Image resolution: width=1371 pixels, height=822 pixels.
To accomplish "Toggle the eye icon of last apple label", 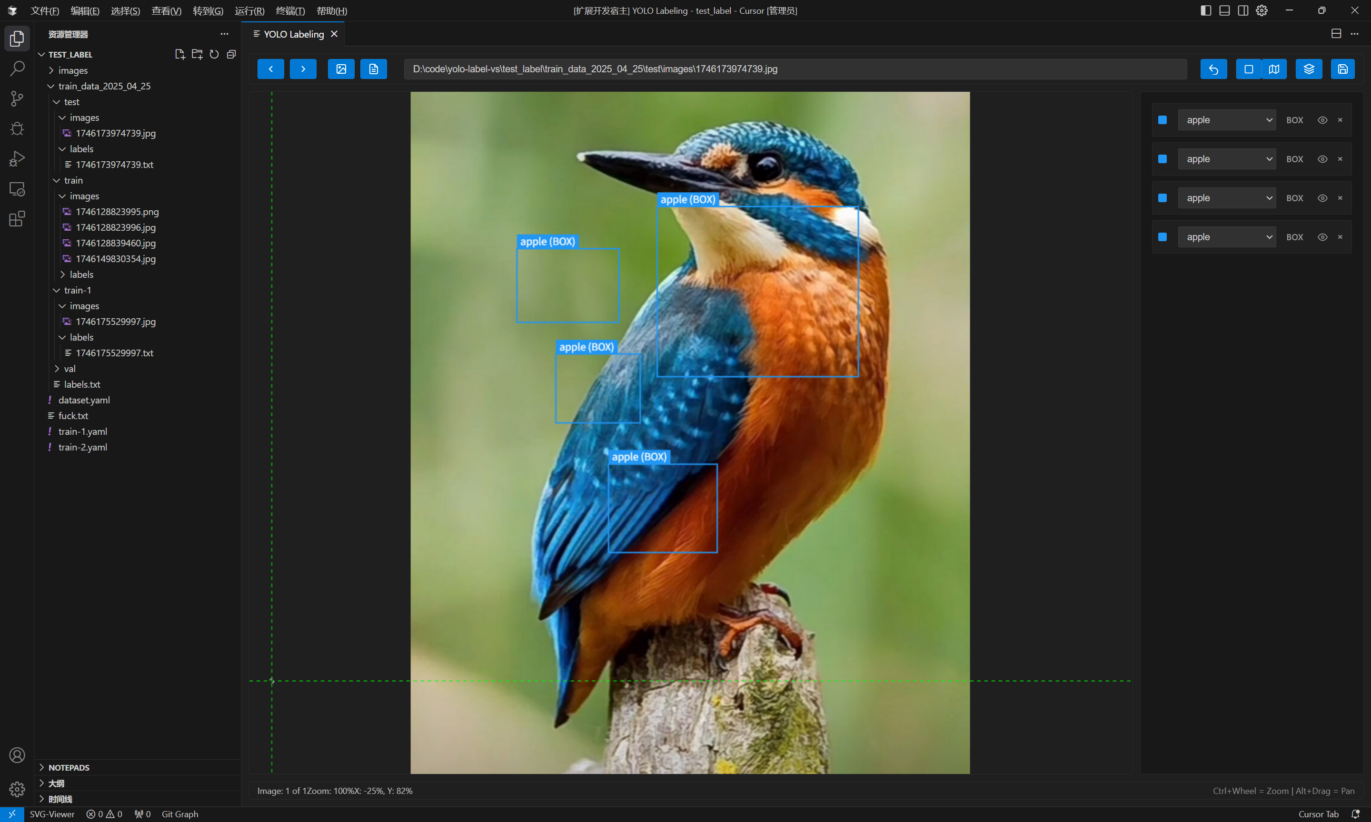I will [1322, 237].
